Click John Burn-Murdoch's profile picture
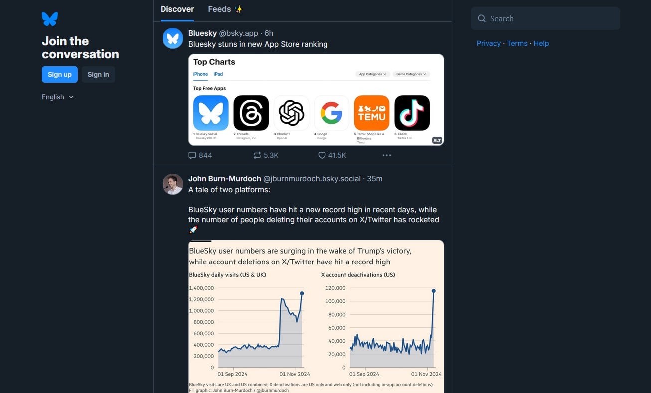The image size is (651, 393). tap(173, 184)
